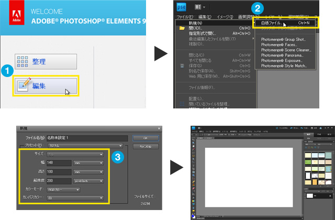
Task: Select the Hand tool in editor toolbox
Action: tap(193, 146)
